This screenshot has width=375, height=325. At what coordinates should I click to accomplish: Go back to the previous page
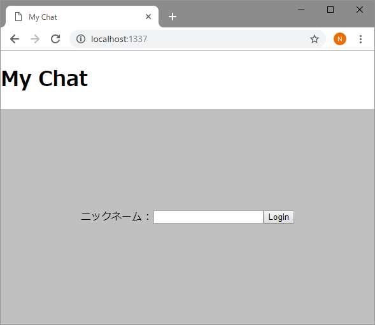click(x=15, y=39)
